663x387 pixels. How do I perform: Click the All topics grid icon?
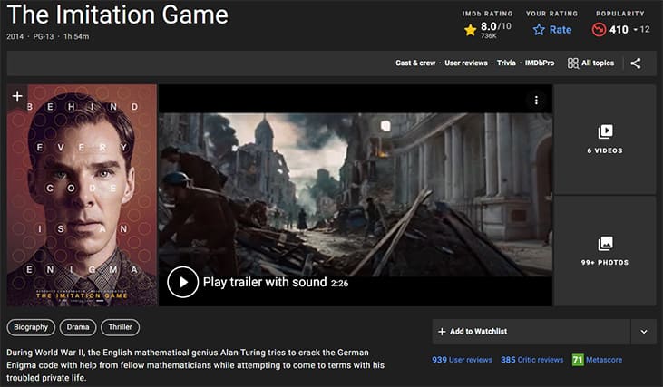573,63
